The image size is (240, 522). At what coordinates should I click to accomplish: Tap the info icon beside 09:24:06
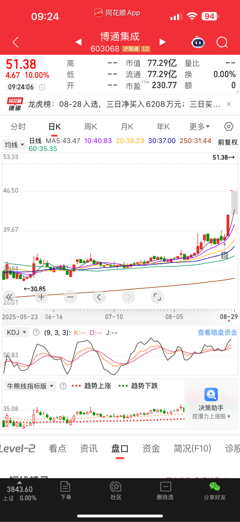42,87
